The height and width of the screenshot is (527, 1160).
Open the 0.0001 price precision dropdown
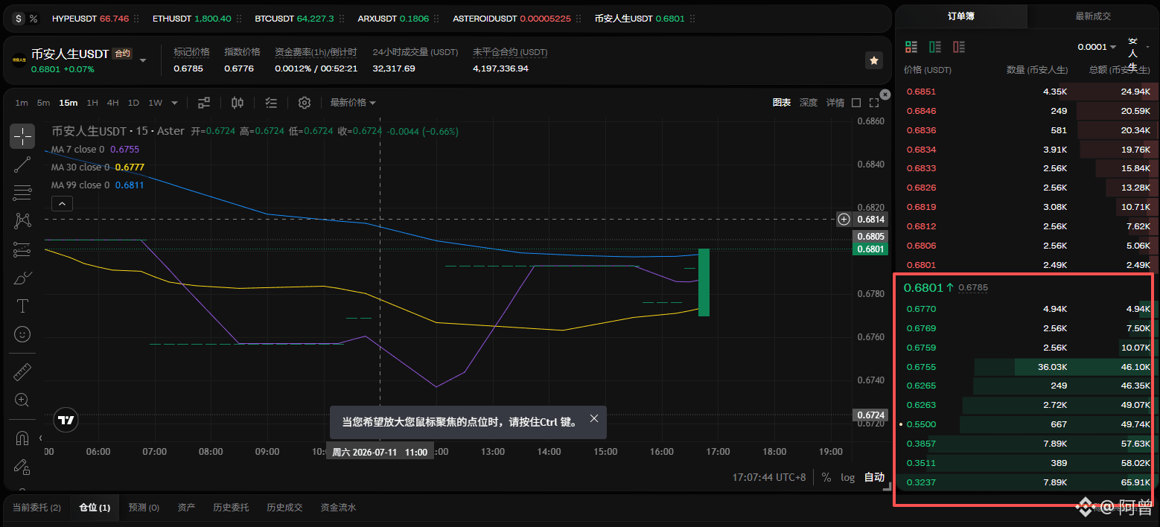(1097, 47)
